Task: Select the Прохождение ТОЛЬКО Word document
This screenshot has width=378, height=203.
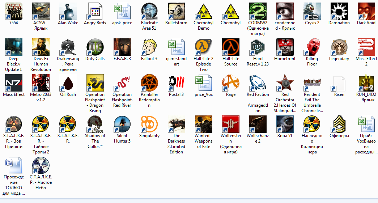Action: pos(14,165)
